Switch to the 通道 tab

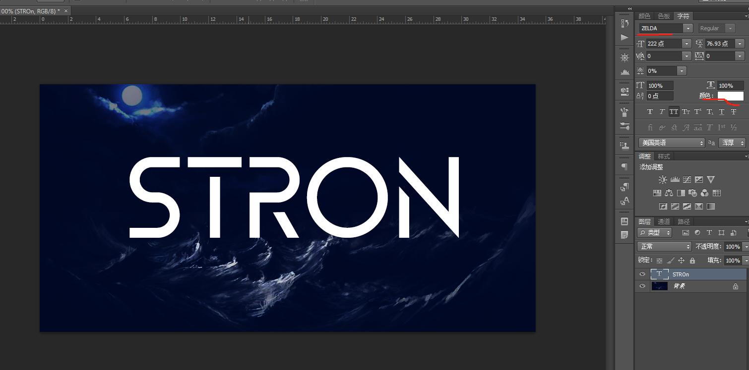(664, 221)
